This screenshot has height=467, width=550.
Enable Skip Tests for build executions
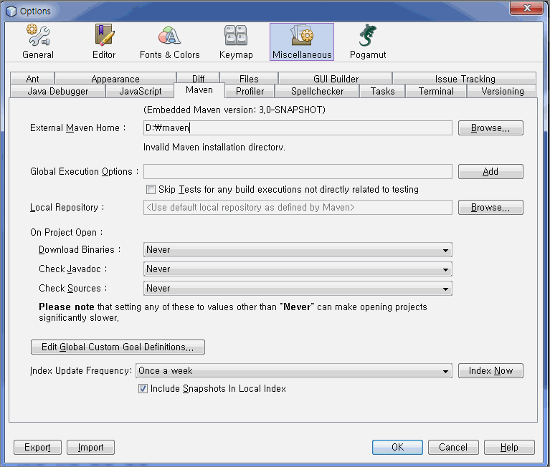pos(151,190)
